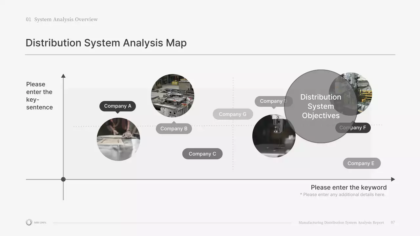Click the horizontal axis arrow tip
This screenshot has width=420, height=236.
393,179
